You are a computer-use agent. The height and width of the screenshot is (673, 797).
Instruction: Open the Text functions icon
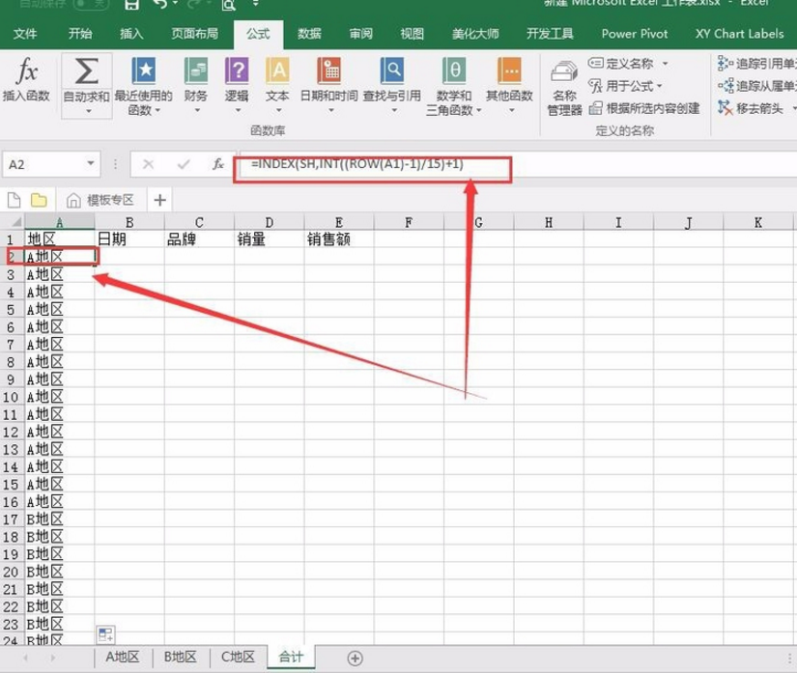(277, 70)
